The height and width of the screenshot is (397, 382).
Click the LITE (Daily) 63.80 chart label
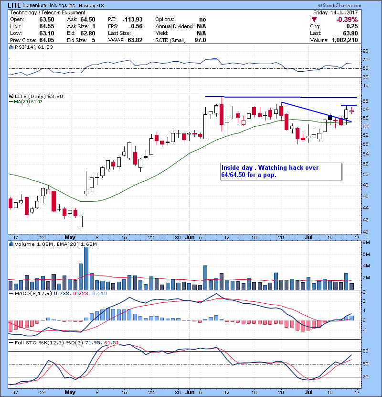(39, 96)
